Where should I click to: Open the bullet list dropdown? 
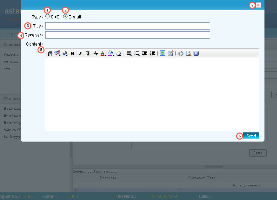[x=137, y=53]
